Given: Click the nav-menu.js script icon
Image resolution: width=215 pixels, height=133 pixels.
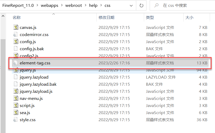Looking at the screenshot, I should [x=16, y=98].
